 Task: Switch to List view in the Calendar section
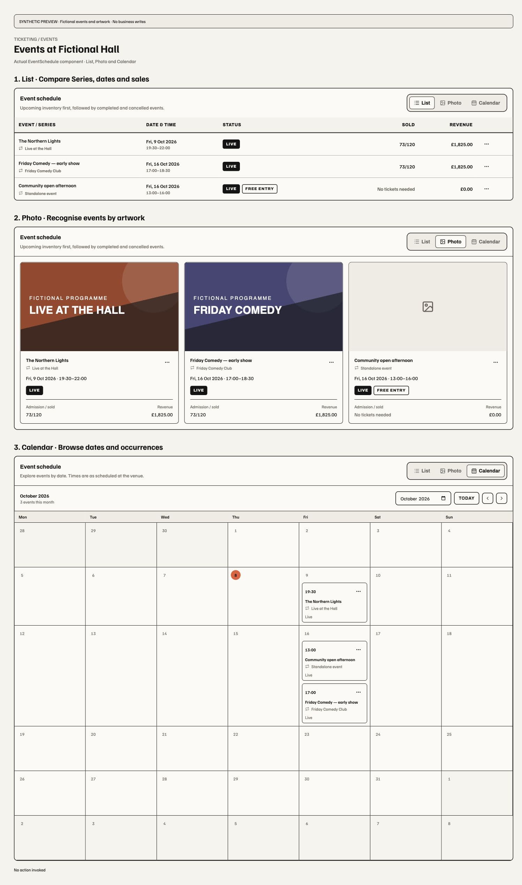422,471
